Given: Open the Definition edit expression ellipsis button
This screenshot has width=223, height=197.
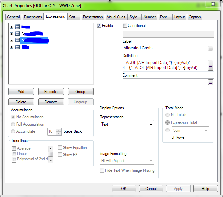Looking at the screenshot, I should 211,65.
